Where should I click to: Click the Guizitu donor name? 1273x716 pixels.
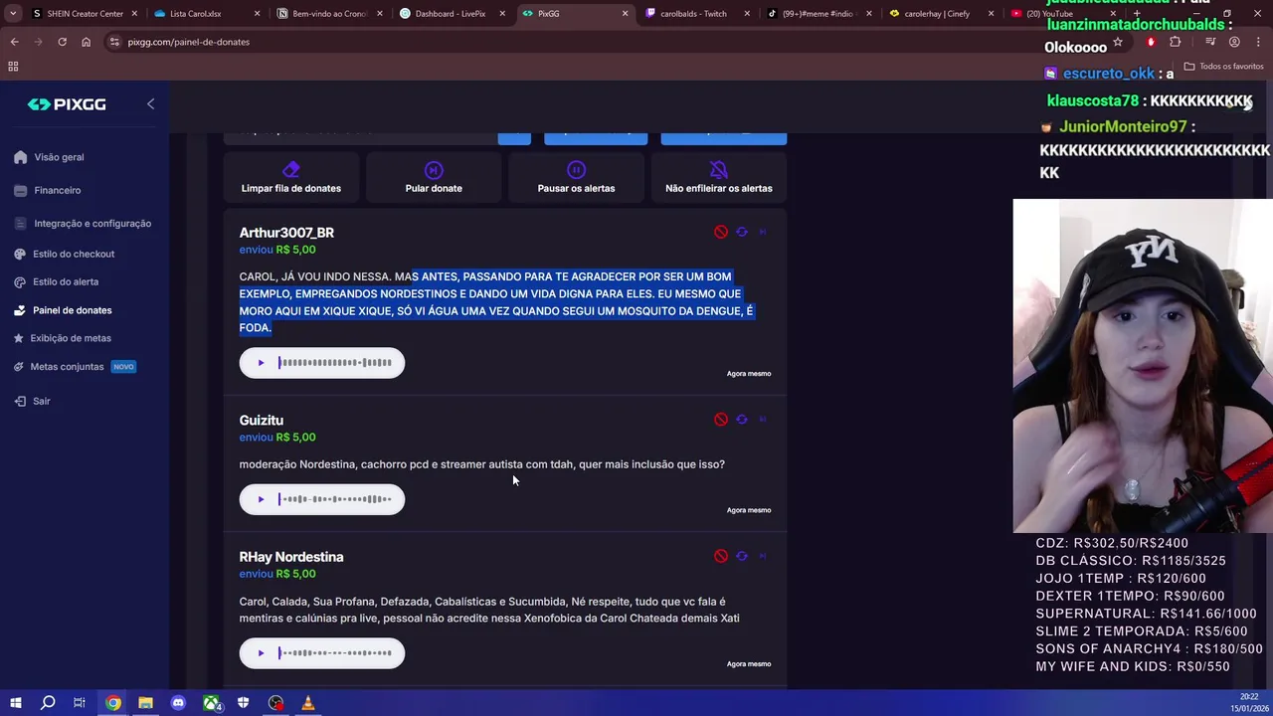[262, 421]
